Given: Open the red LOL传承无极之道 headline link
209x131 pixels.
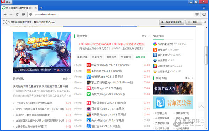Looking at the screenshot, I should pos(112,44).
